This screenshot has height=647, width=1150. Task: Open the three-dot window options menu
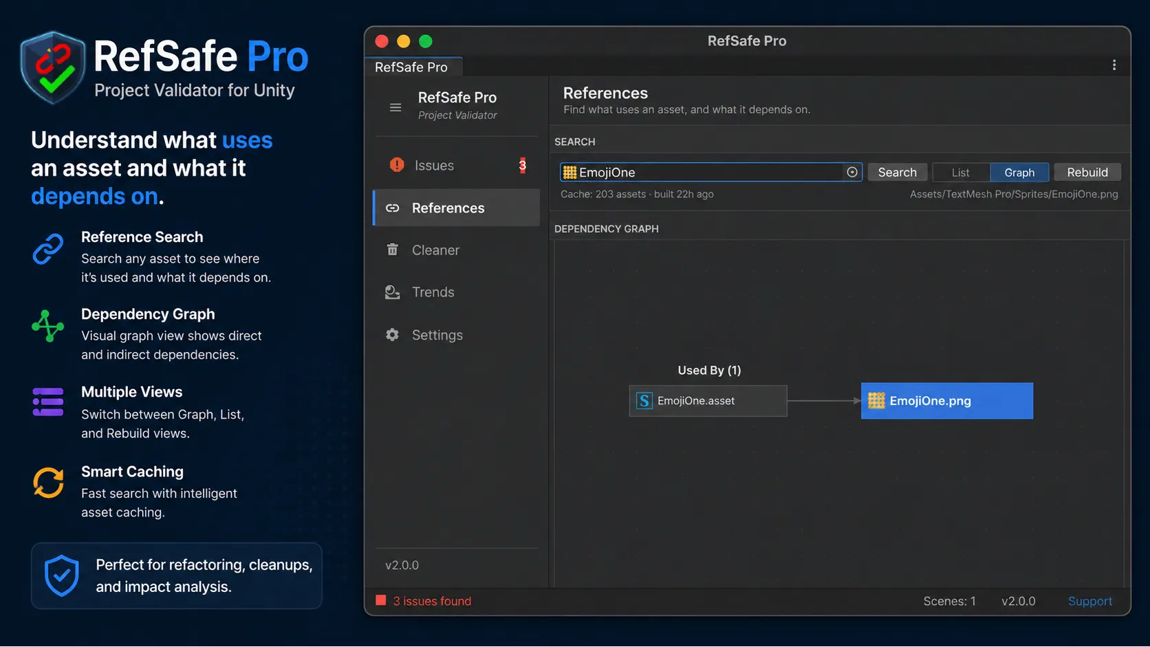click(x=1114, y=65)
